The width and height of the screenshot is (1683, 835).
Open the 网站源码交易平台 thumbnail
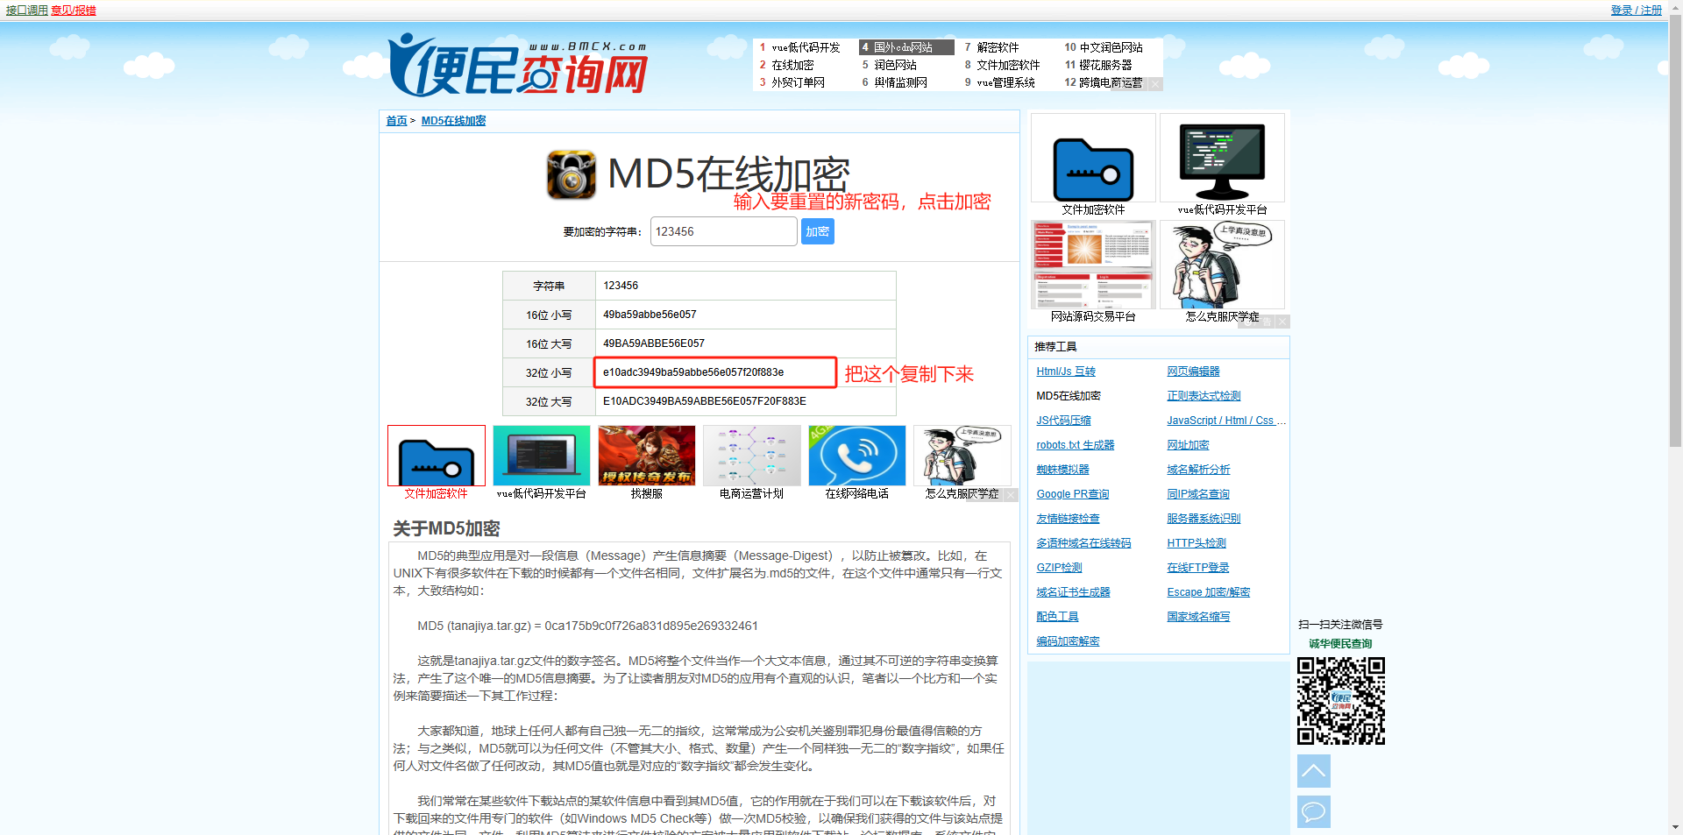click(x=1092, y=266)
